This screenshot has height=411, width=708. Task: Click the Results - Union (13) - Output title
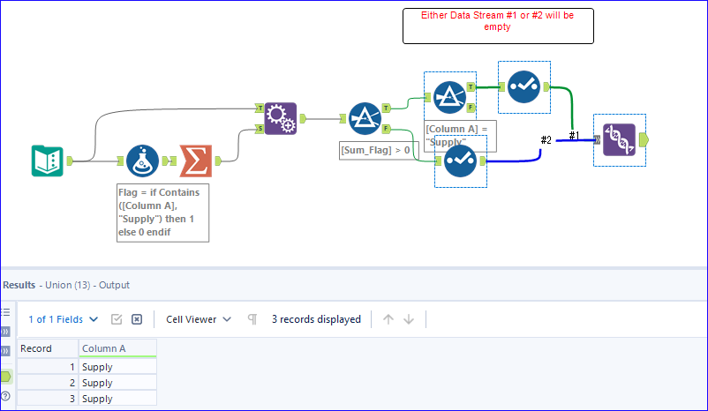(x=66, y=285)
